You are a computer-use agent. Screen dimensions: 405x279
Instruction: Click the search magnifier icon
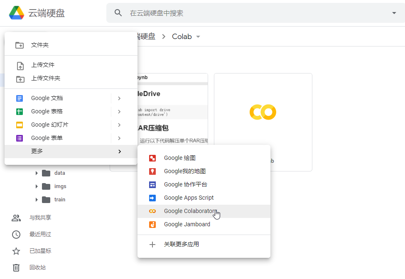(x=118, y=13)
